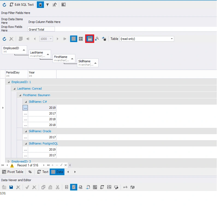Click the apply changes to database icon
Viewport: 217px width, 206px height.
pyautogui.click(x=104, y=39)
